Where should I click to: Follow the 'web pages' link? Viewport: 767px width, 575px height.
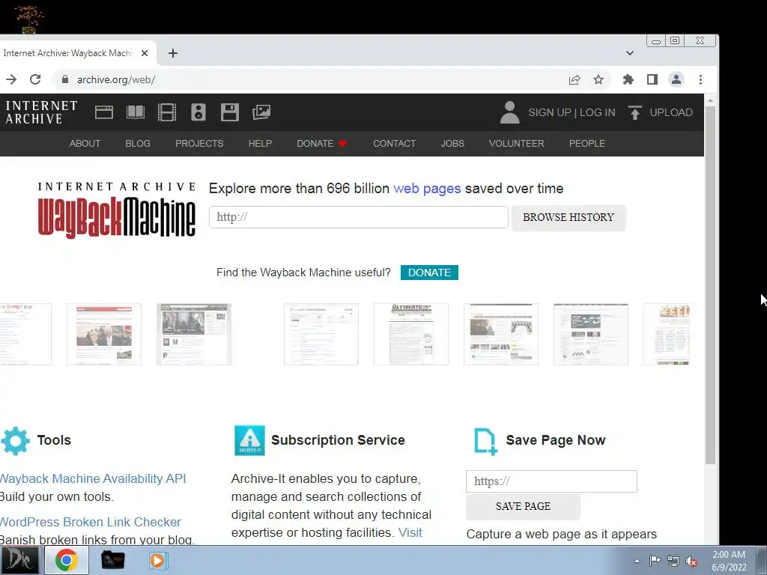click(x=427, y=189)
